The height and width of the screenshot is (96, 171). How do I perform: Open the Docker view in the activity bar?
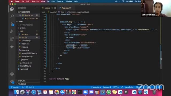coord(12,46)
